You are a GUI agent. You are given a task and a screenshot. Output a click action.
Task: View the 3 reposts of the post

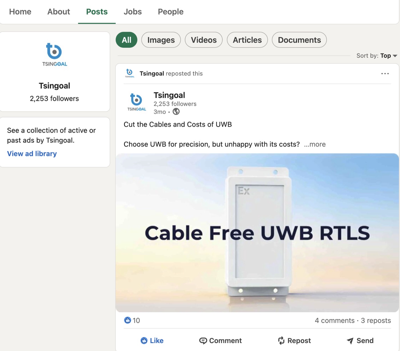pos(376,320)
